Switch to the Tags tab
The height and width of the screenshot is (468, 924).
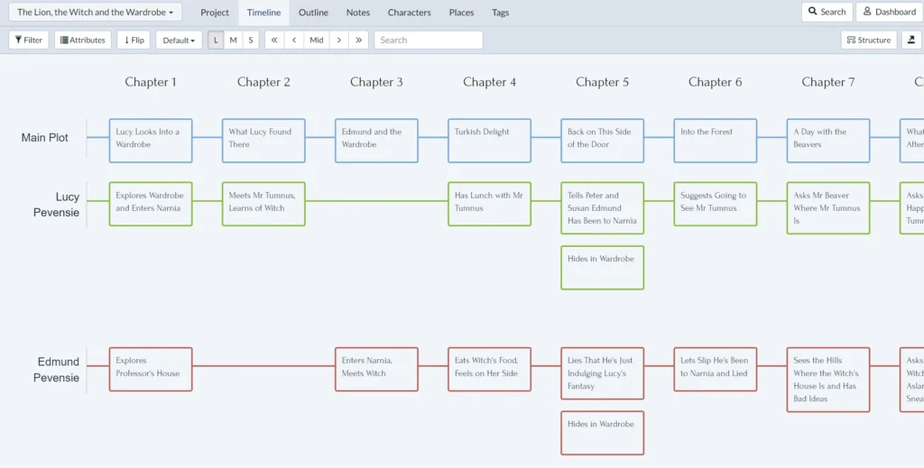point(500,13)
